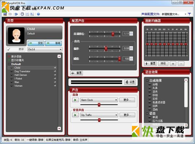Viewport: 195px width, 144px height.
Task: Open the round gear settings toolbar icon
Action: coord(22,14)
